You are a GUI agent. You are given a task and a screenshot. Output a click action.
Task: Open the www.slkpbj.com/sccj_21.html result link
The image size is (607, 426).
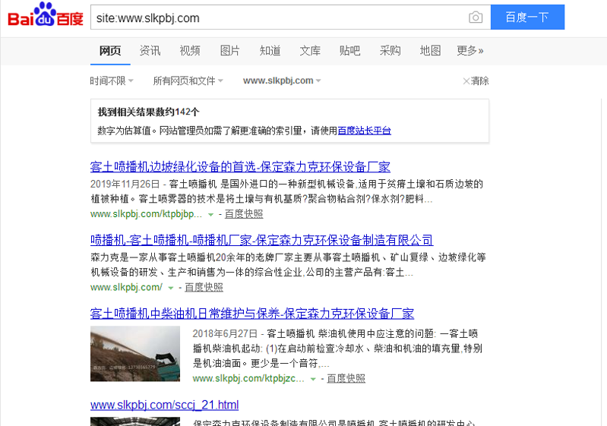pyautogui.click(x=165, y=405)
